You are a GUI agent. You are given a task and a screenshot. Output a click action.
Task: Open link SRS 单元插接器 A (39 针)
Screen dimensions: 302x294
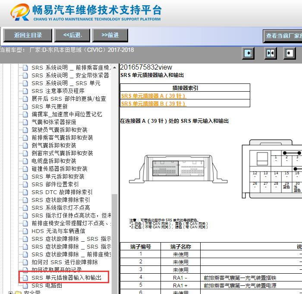(153, 96)
